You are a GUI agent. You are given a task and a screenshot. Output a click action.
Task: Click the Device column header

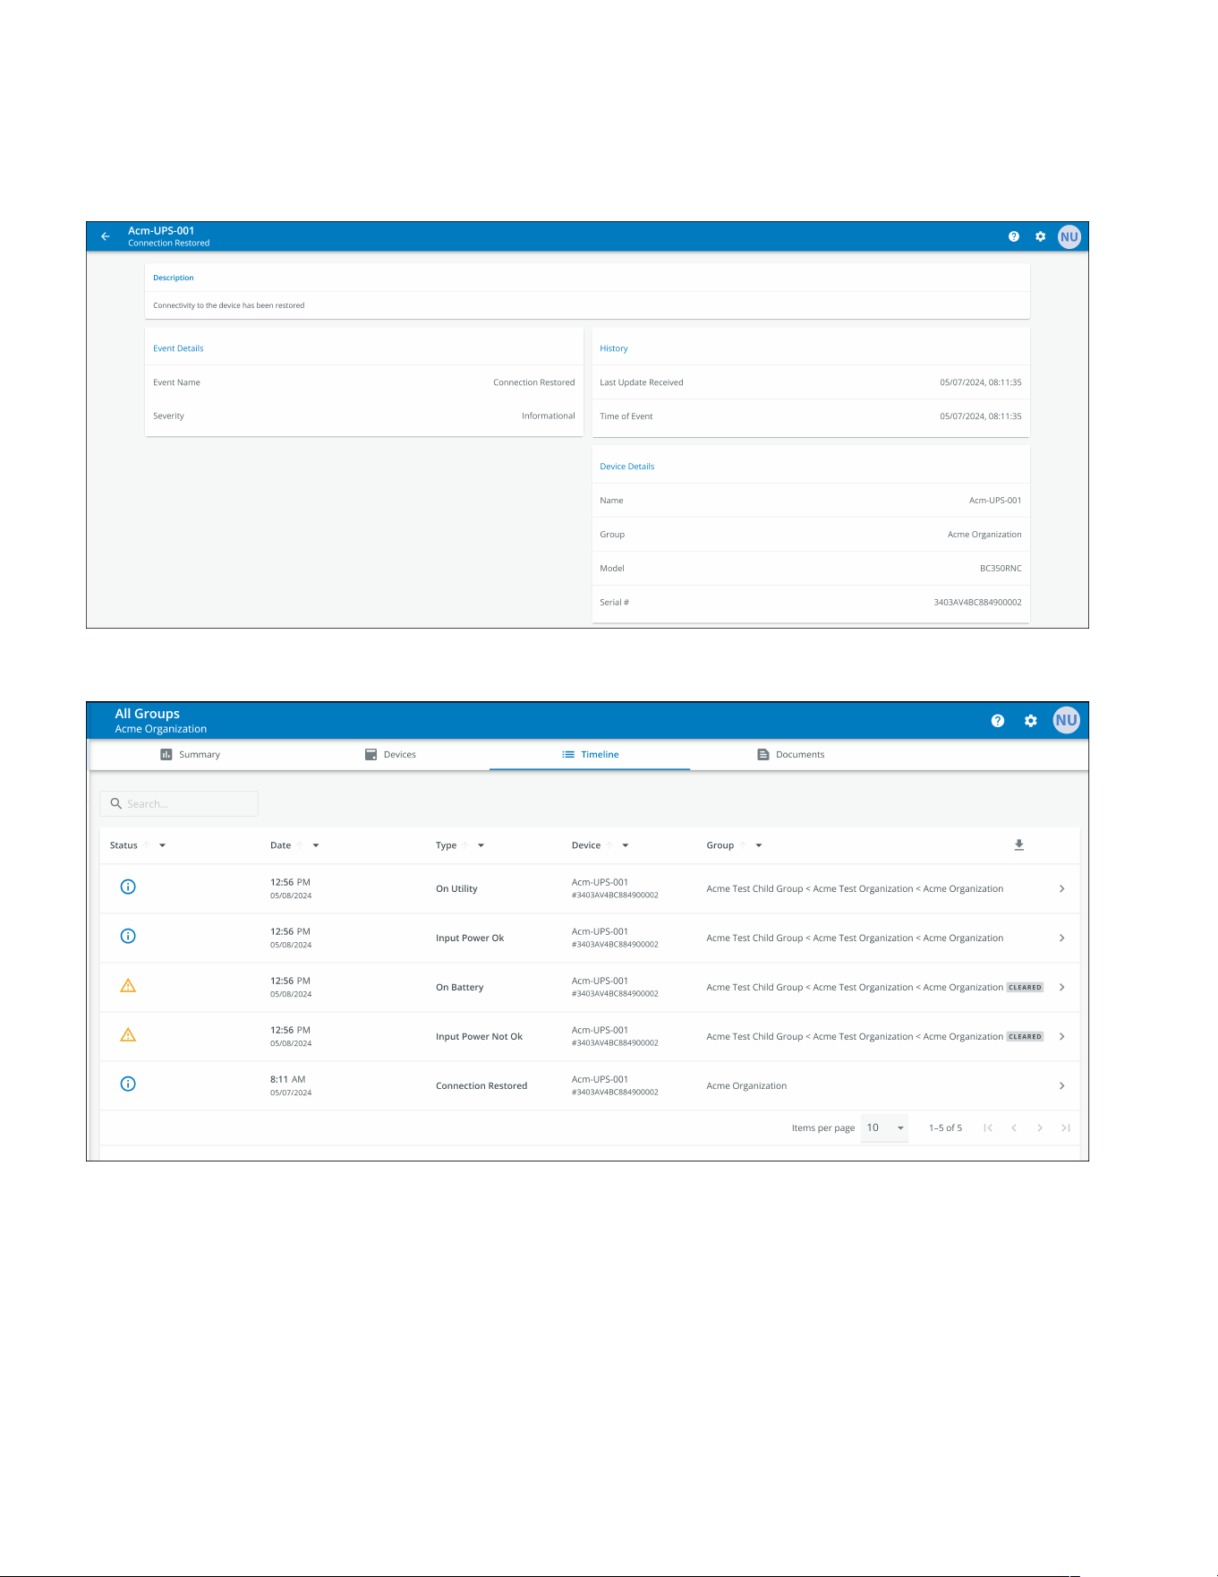click(x=586, y=845)
